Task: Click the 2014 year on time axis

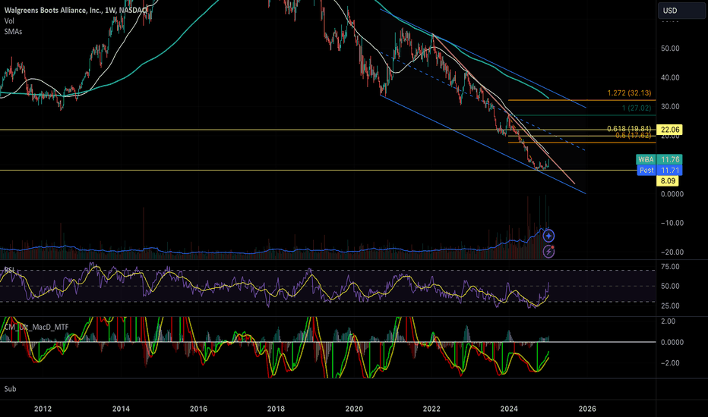Action: tap(121, 409)
